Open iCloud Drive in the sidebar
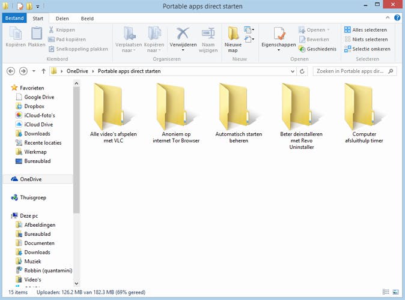 coord(38,124)
